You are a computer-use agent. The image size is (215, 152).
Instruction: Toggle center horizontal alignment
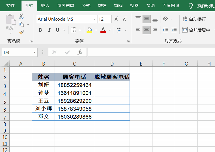pyautogui.click(x=147, y=30)
